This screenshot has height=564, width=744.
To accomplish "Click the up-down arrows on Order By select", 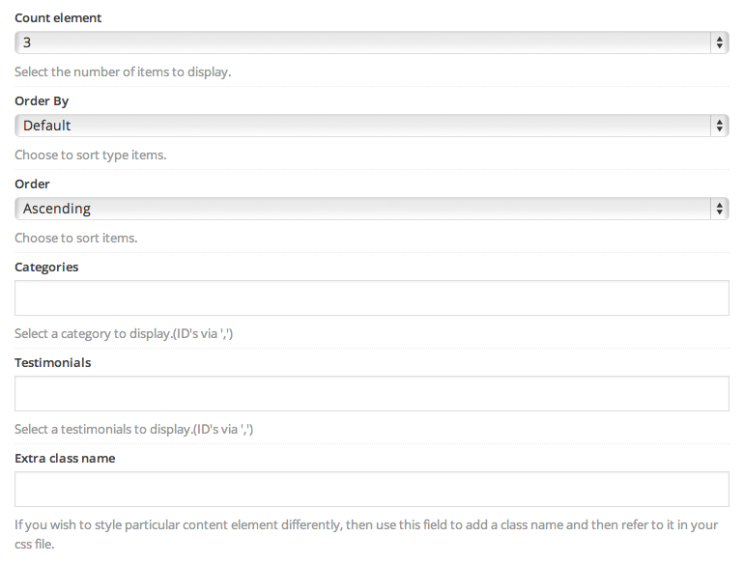I will pyautogui.click(x=719, y=126).
